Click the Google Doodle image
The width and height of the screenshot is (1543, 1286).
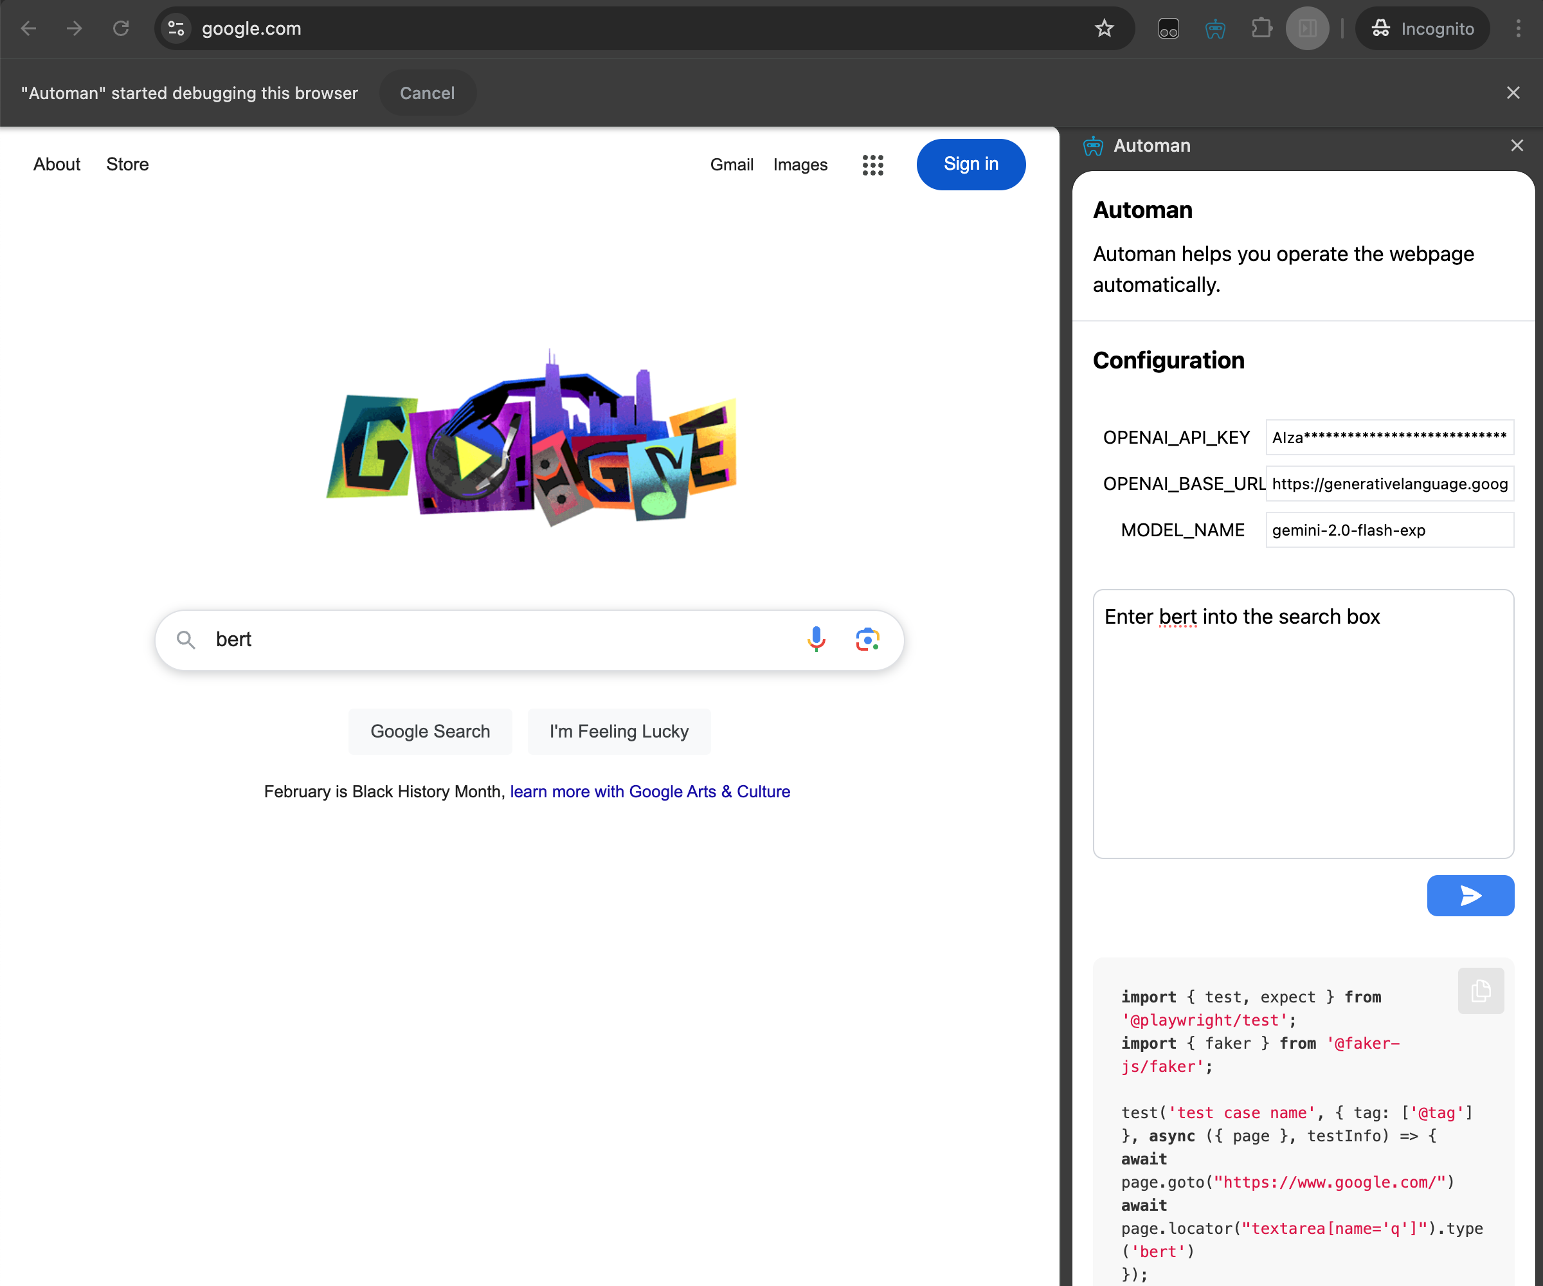click(530, 439)
